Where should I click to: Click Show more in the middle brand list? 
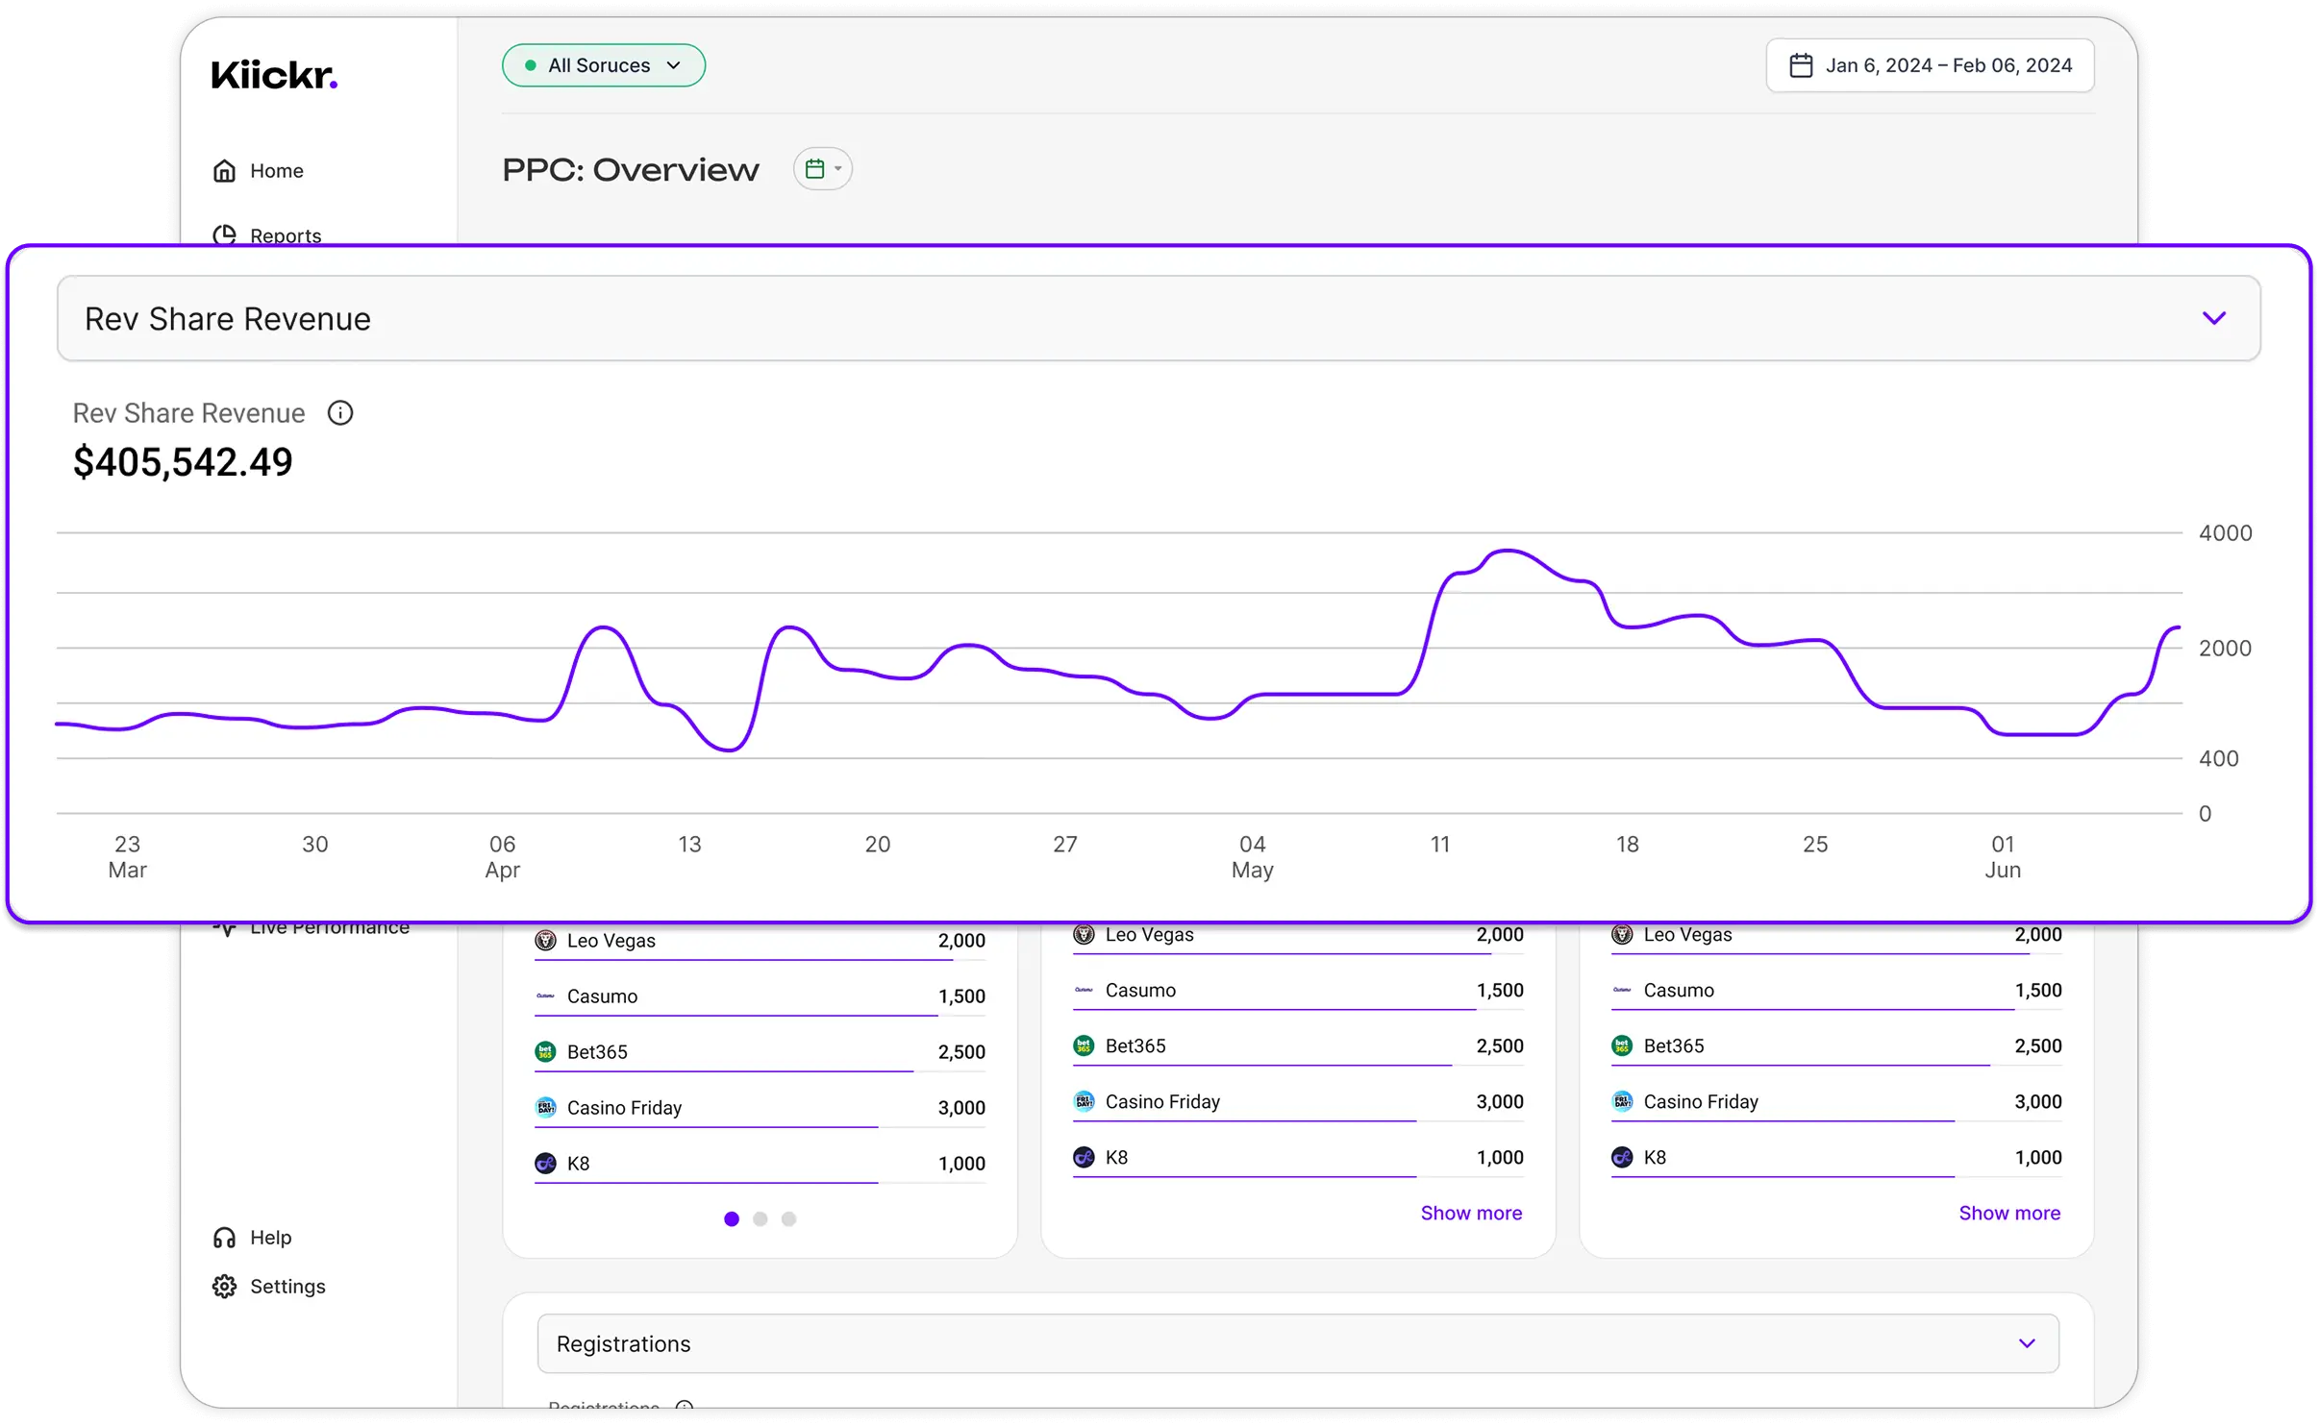(1470, 1213)
